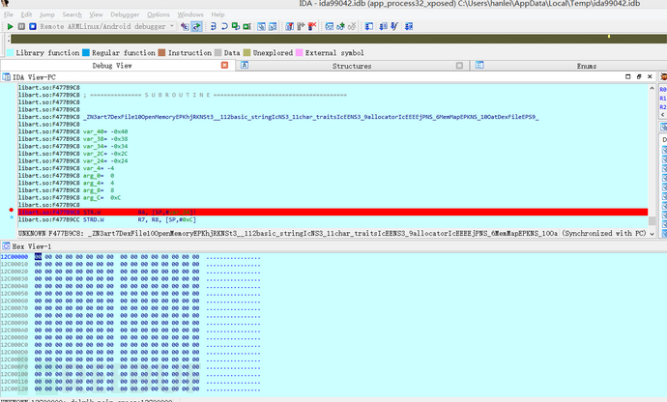This screenshot has width=667, height=402.
Task: Click the gray toolbar icon with small arrow
Action: pyautogui.click(x=301, y=26)
